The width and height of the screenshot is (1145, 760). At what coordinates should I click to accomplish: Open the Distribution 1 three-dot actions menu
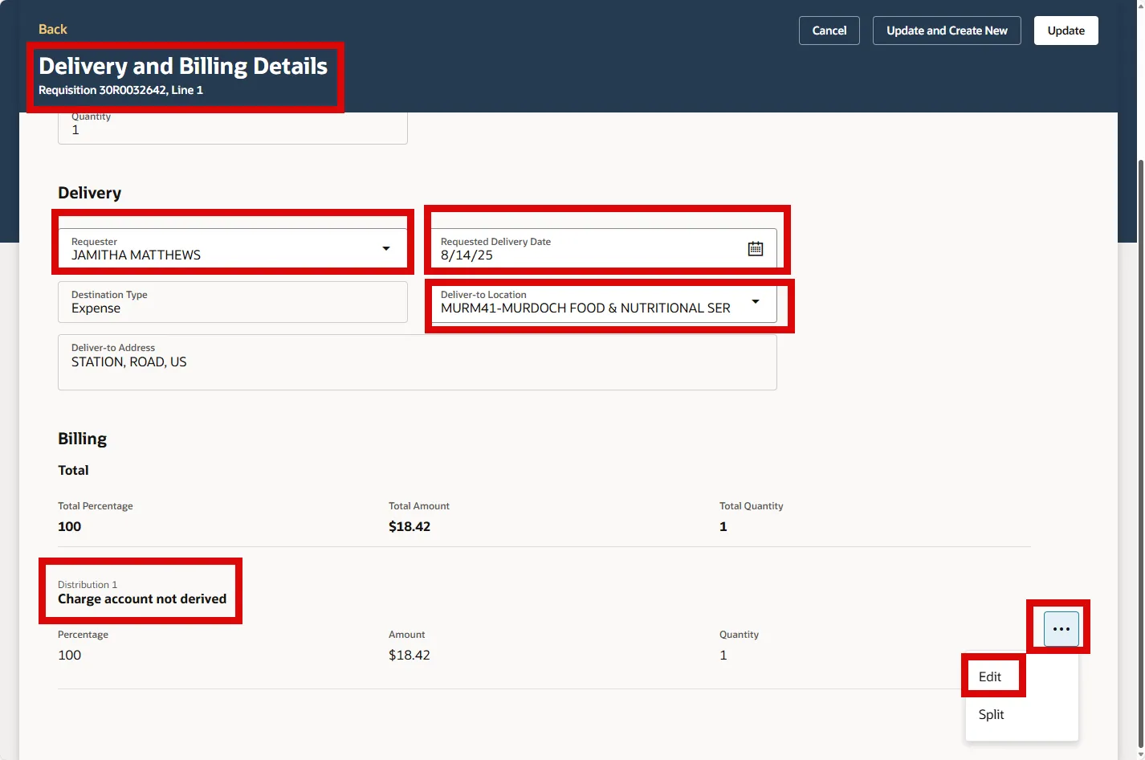[x=1061, y=628]
